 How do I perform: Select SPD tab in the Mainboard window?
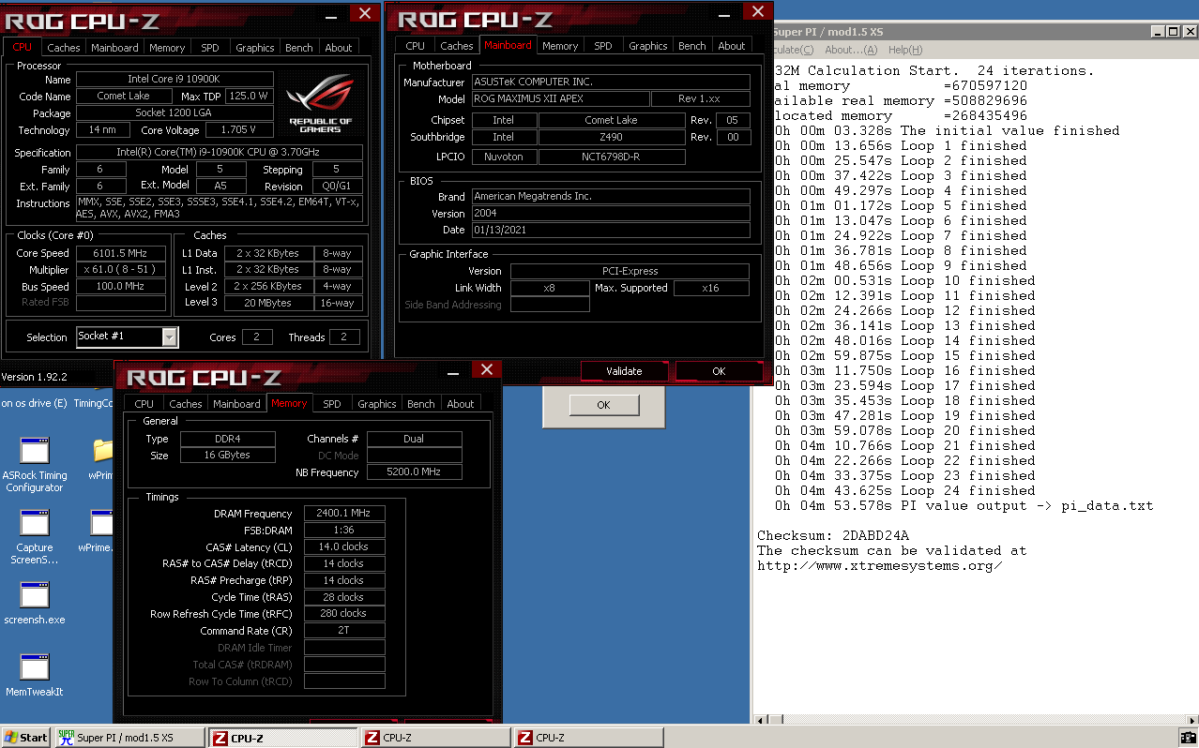click(x=603, y=46)
